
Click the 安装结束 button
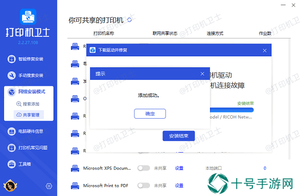pos(178,136)
